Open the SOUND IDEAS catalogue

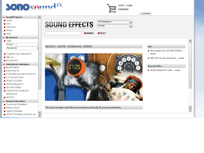tap(14, 87)
